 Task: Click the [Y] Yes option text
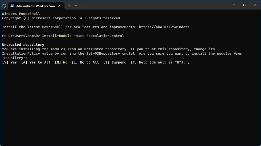10,62
